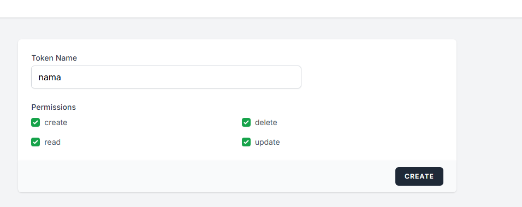This screenshot has height=207, width=522.
Task: Click the green checkmark icon beside delete
Action: [246, 122]
